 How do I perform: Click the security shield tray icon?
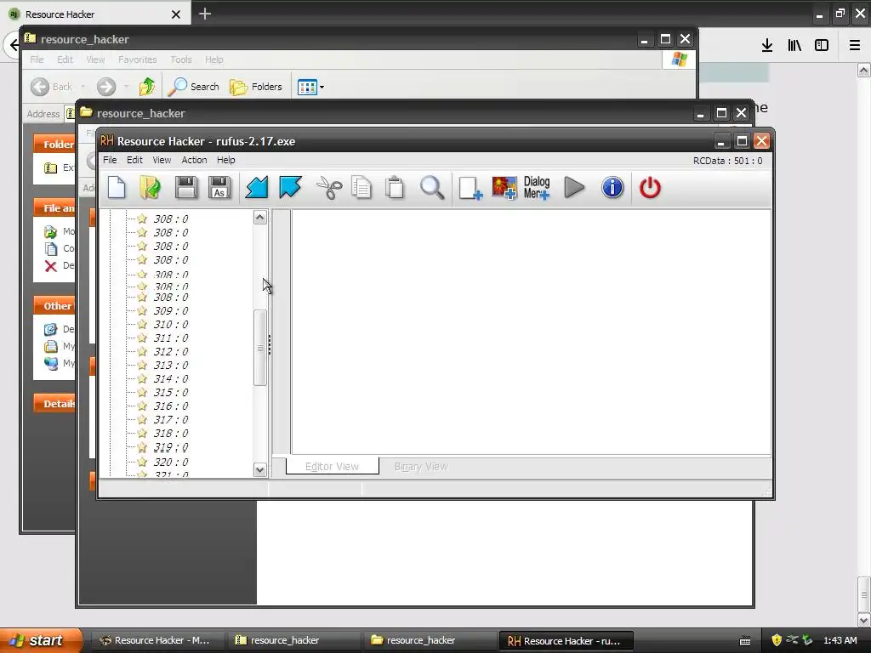777,640
